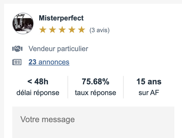Click the handshake seller-type icon
The image size is (182, 138).
click(x=17, y=49)
